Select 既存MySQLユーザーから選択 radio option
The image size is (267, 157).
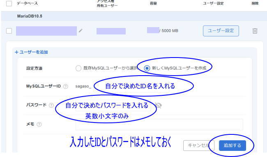tap(78, 68)
